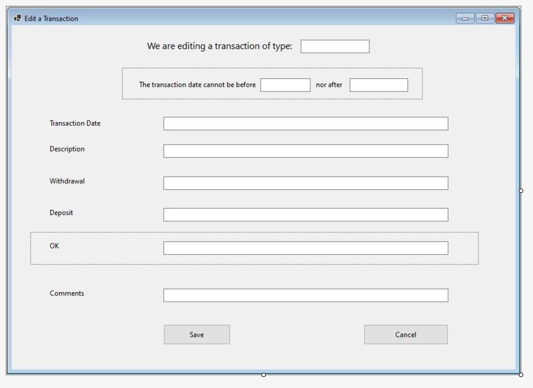Close the Edit a Transaction window
This screenshot has width=533, height=388.
pos(505,18)
